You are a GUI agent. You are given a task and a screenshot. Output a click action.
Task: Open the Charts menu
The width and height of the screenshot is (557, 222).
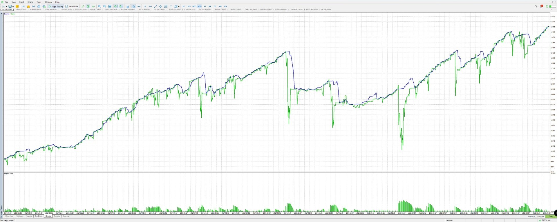(x=30, y=2)
